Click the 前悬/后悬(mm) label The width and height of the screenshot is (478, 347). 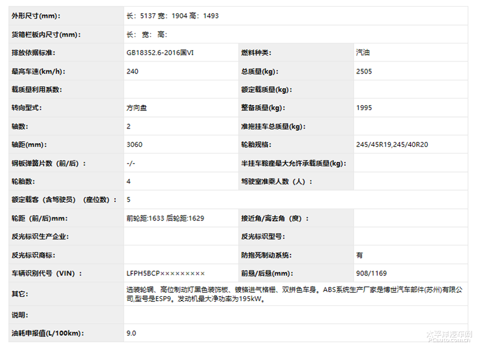[x=267, y=274]
